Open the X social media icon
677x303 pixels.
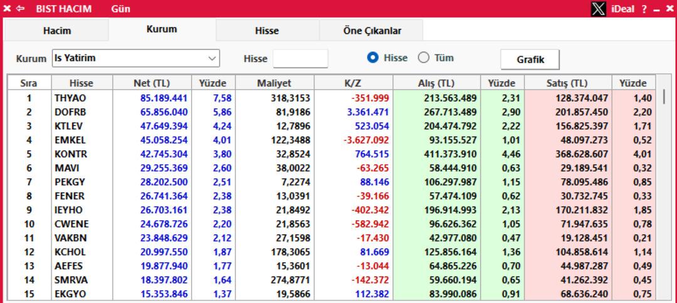598,9
